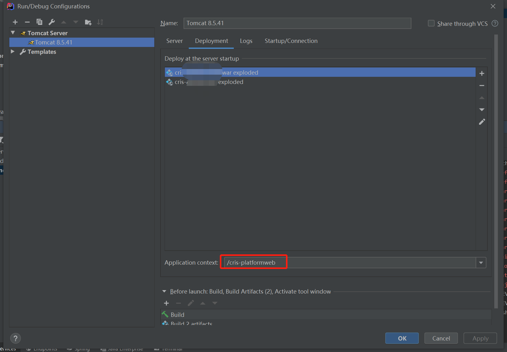Move before launch task down
The height and width of the screenshot is (352, 507).
[215, 303]
